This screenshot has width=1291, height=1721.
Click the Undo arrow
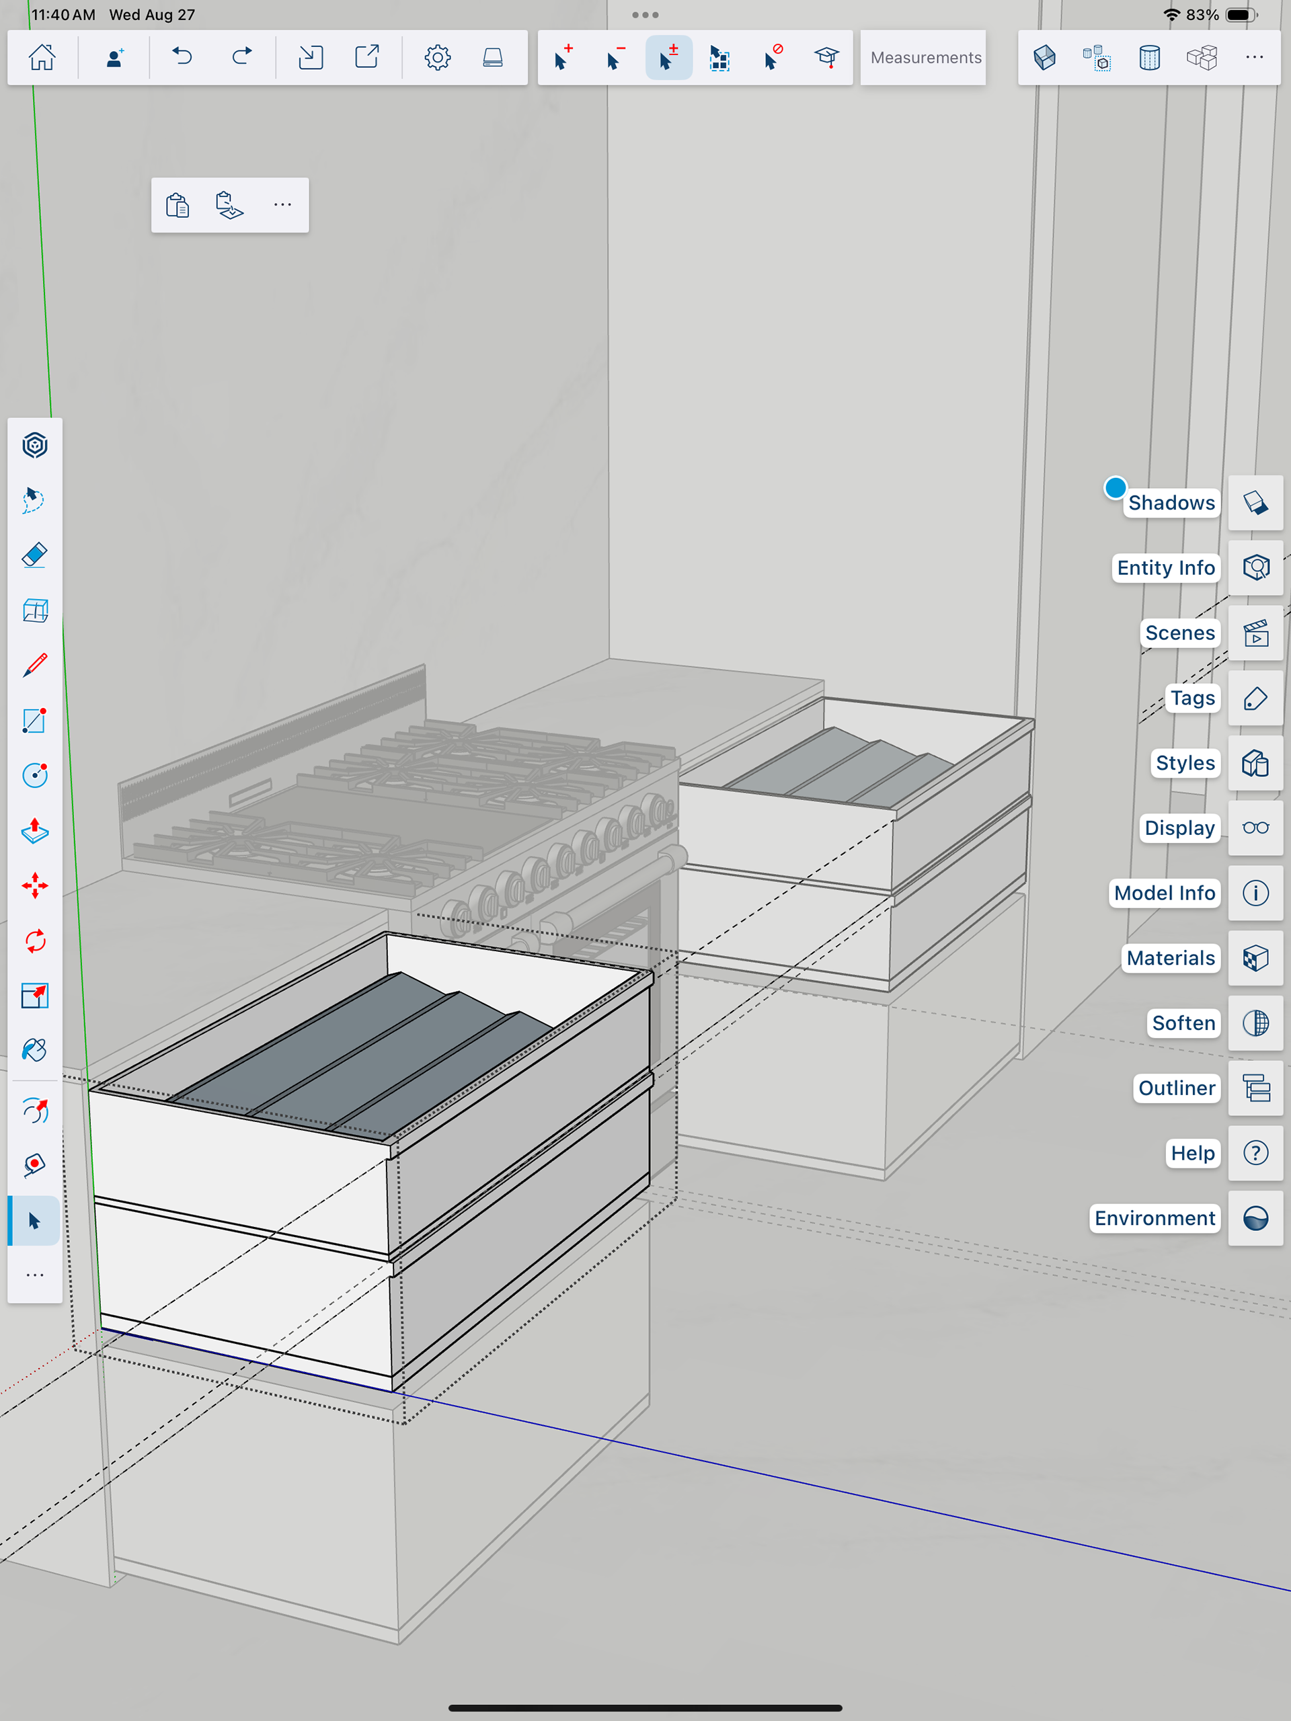182,56
